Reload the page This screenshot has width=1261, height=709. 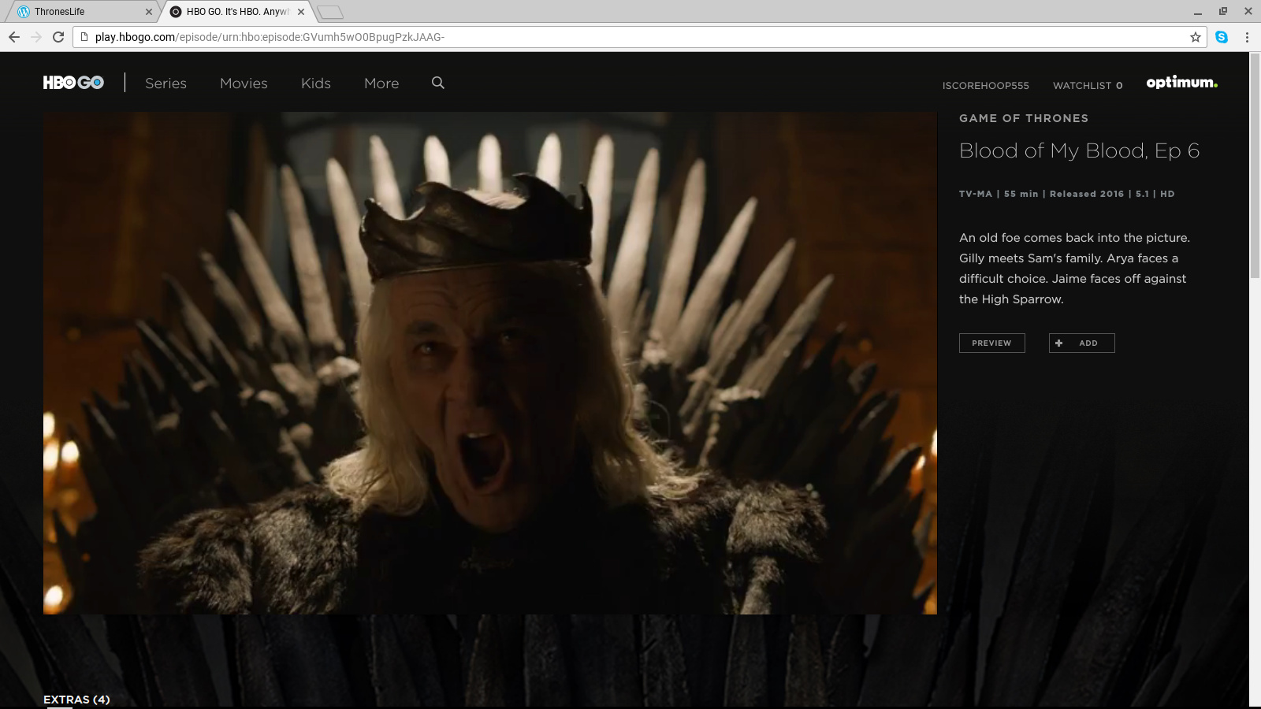[x=58, y=37]
